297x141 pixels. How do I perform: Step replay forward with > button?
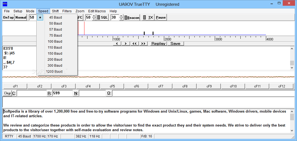point(126,44)
